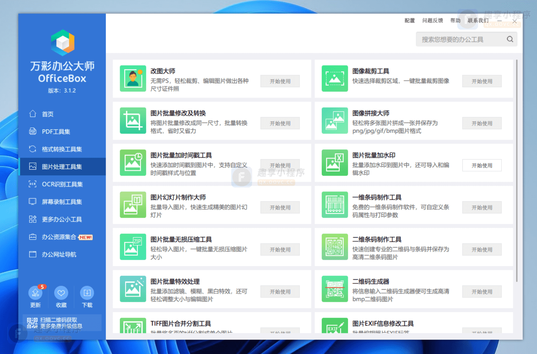Click the 版本: 3.1.2 text
537x354 pixels.
pyautogui.click(x=62, y=91)
